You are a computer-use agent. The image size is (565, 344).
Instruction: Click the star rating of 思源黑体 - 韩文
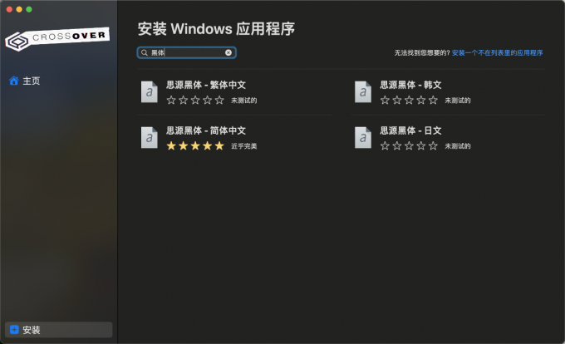click(409, 101)
